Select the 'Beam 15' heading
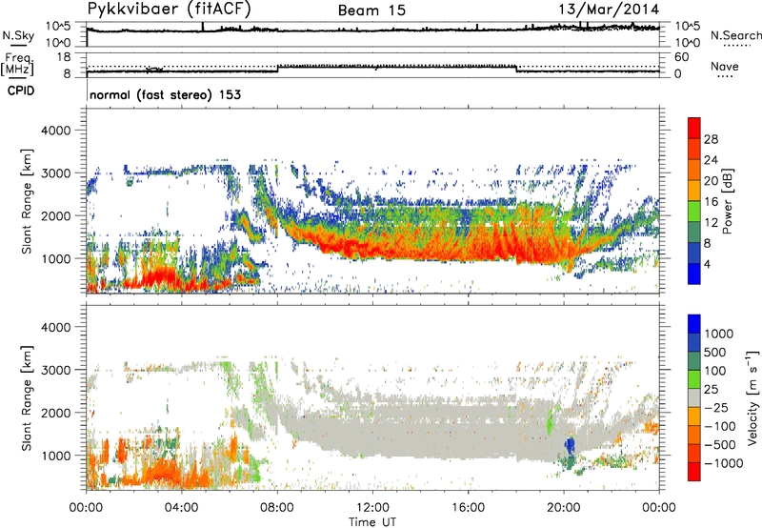762x528 pixels. 371,10
